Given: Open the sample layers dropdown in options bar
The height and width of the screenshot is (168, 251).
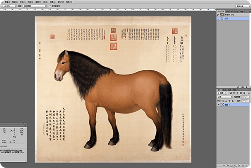Looking at the screenshot, I should coord(35,6).
